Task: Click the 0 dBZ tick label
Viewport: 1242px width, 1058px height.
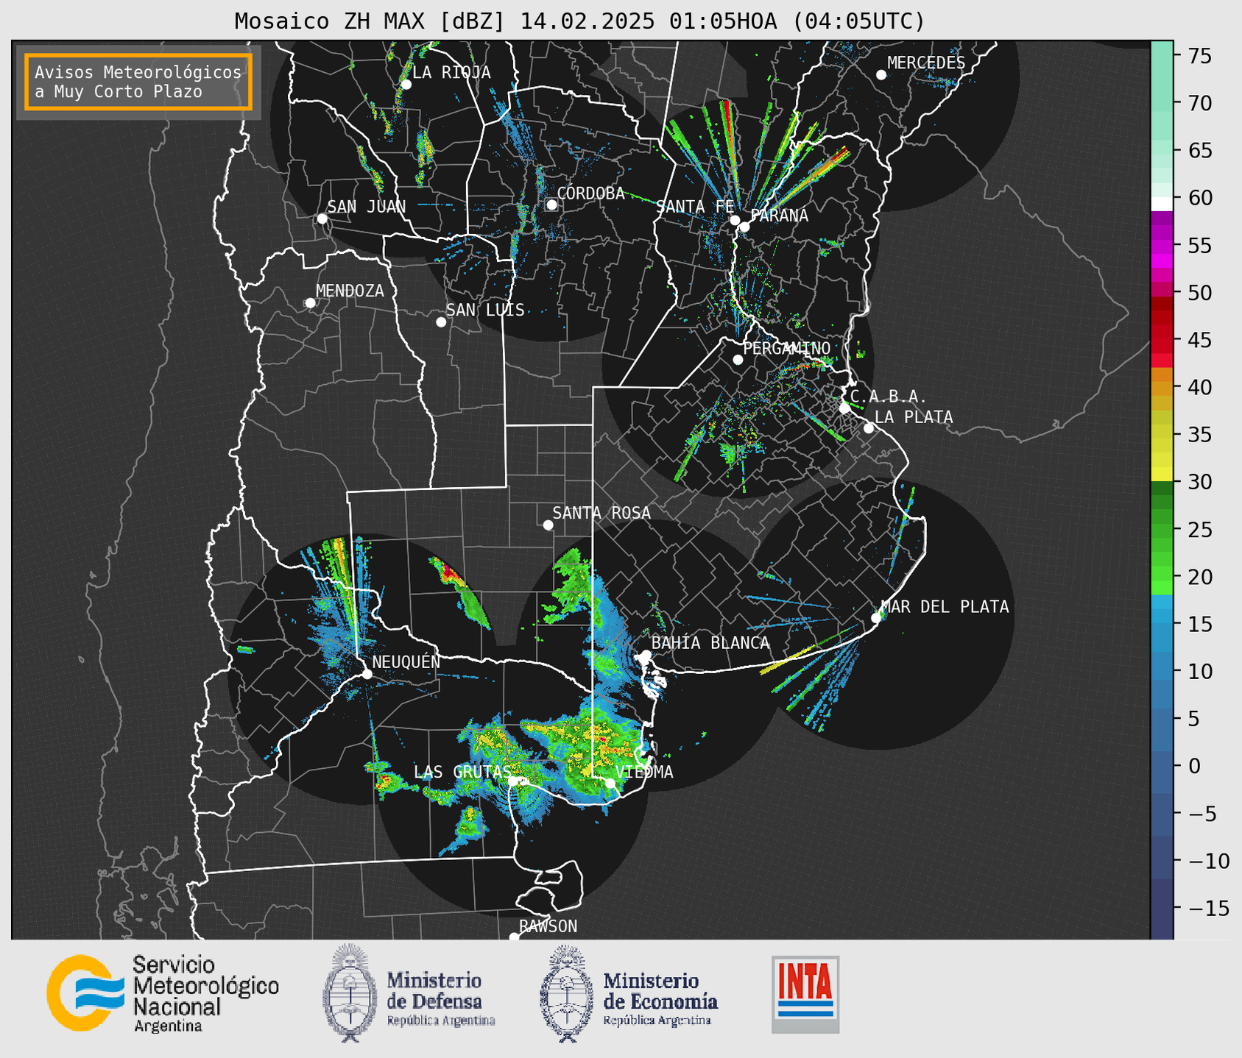Action: (x=1194, y=766)
